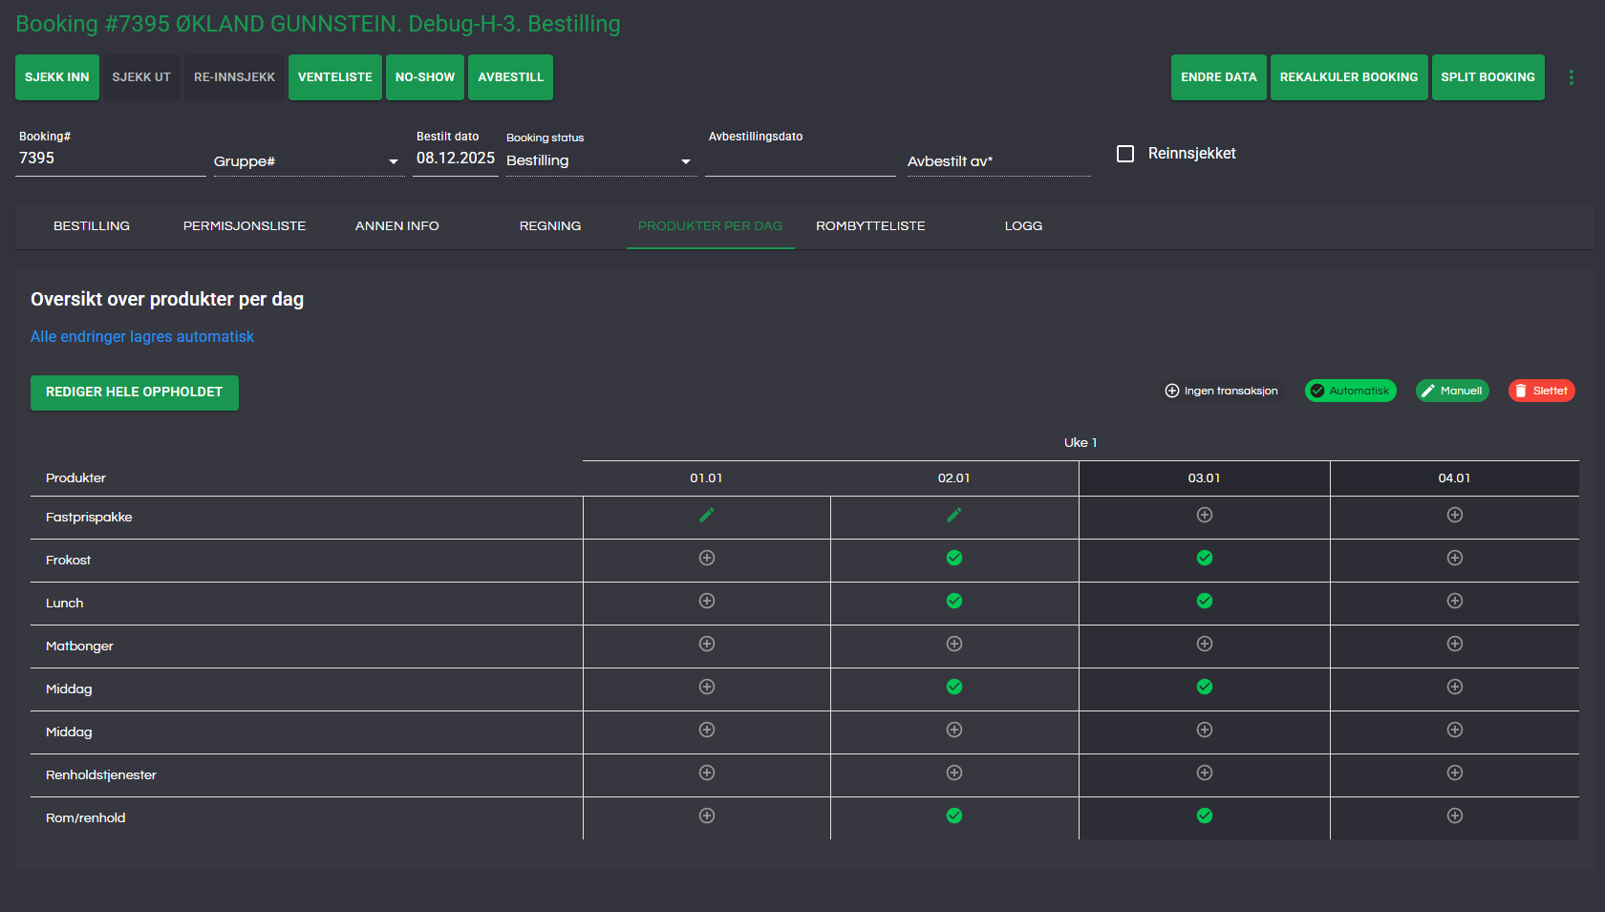
Task: Click the Bestilt dato input field
Action: pos(455,159)
